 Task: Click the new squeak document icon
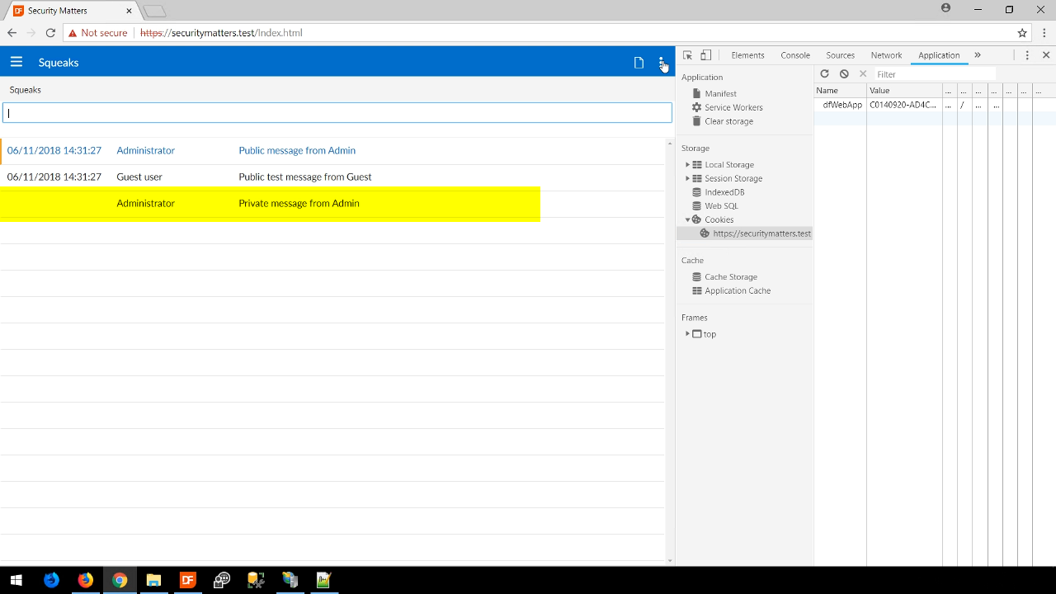click(639, 63)
